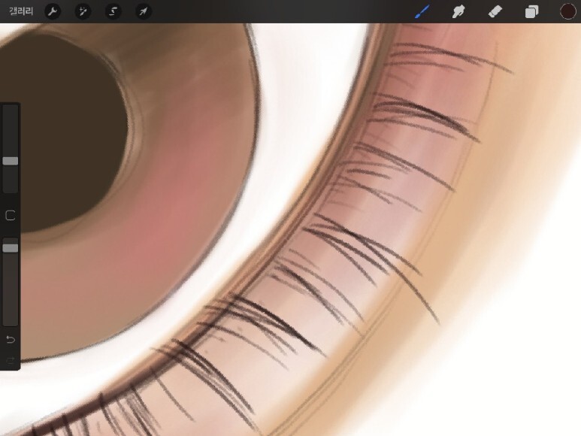Open the 갤러리 (Gallery) button

coord(21,11)
